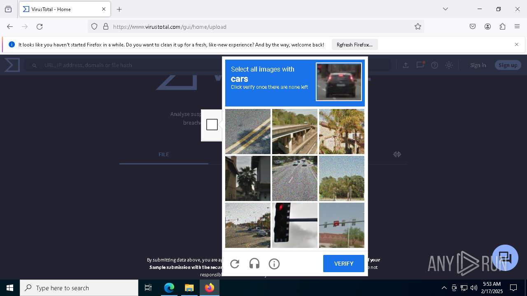Select the road with yellow lines tile
The image size is (527, 296).
click(248, 132)
